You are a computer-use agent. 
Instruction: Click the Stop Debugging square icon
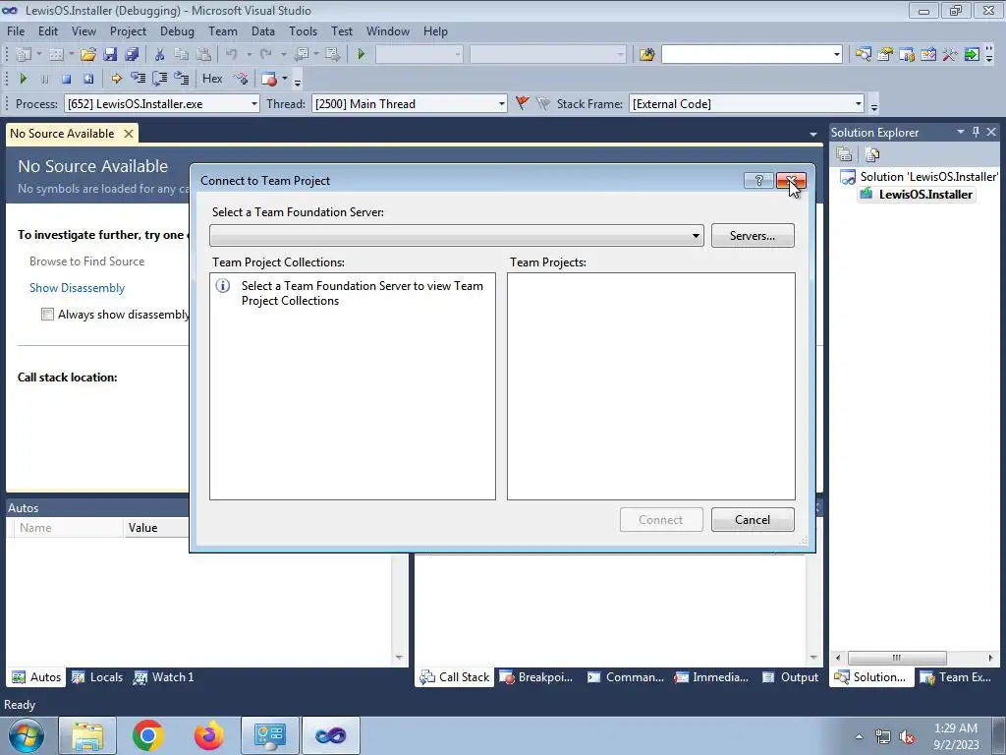66,79
